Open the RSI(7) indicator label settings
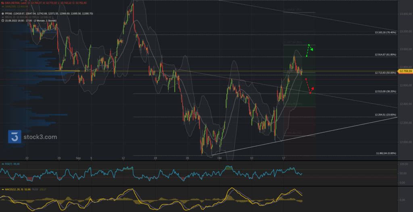The width and height of the screenshot is (413, 212). (9, 164)
